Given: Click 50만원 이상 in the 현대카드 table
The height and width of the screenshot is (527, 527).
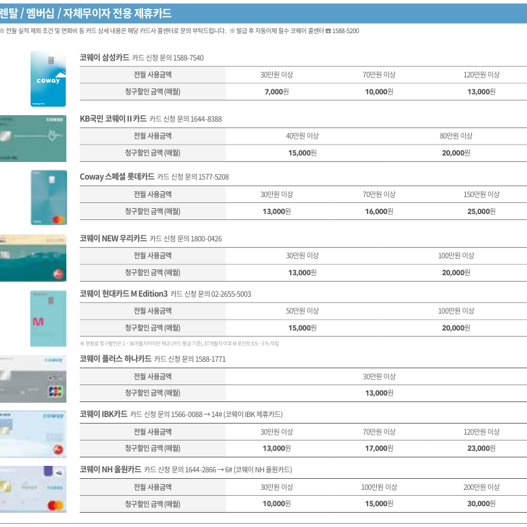Looking at the screenshot, I should [302, 311].
